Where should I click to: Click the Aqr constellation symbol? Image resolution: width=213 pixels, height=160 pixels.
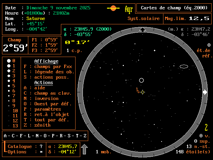pyautogui.click(x=129, y=9)
